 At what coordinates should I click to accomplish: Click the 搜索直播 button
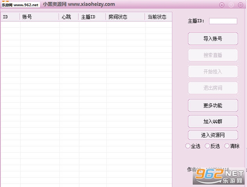point(213,55)
